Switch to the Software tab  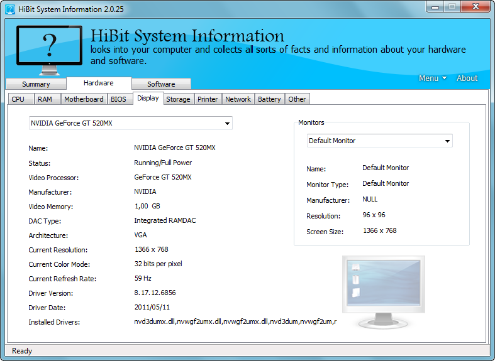click(x=161, y=84)
